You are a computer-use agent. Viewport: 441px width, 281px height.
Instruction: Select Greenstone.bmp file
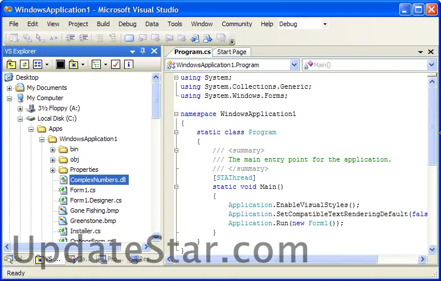(x=93, y=221)
